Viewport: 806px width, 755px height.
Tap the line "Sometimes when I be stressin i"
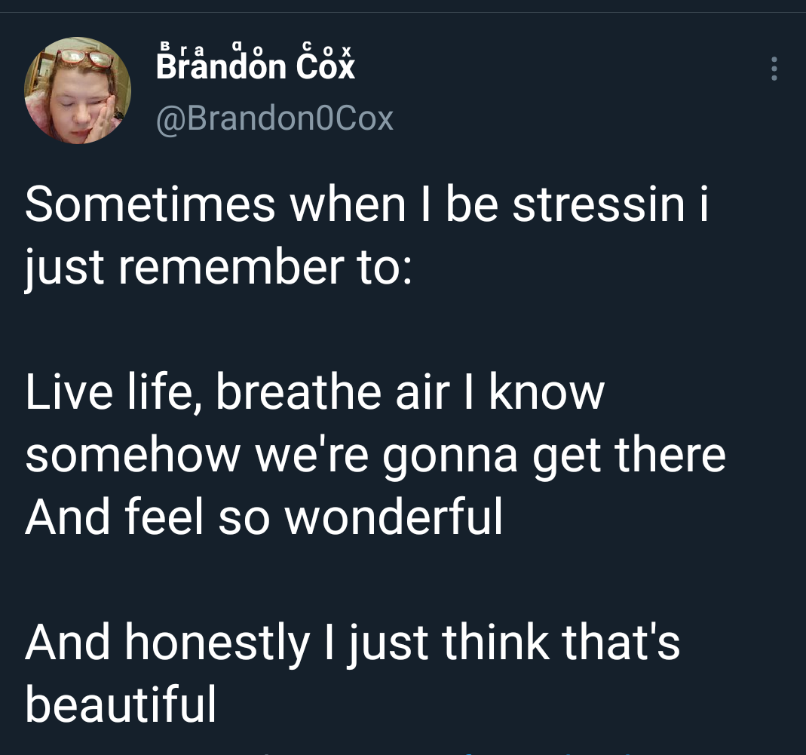367,205
